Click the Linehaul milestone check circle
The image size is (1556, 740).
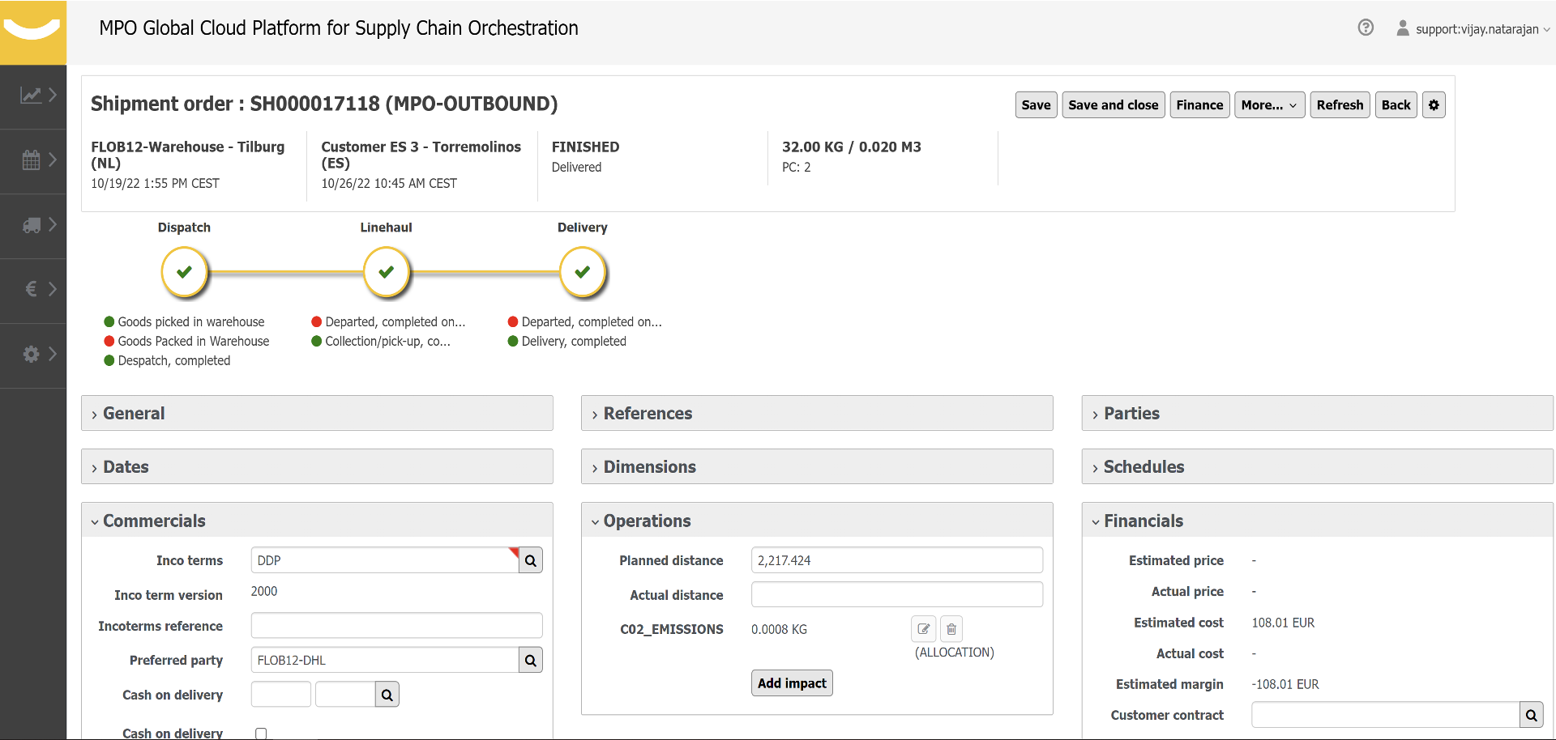pos(387,272)
